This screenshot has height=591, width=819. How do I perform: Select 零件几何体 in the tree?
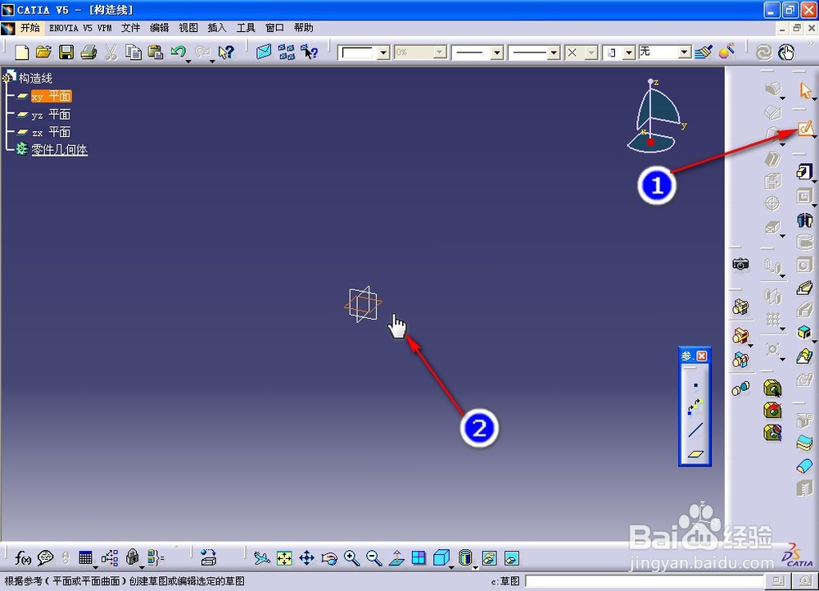click(60, 149)
